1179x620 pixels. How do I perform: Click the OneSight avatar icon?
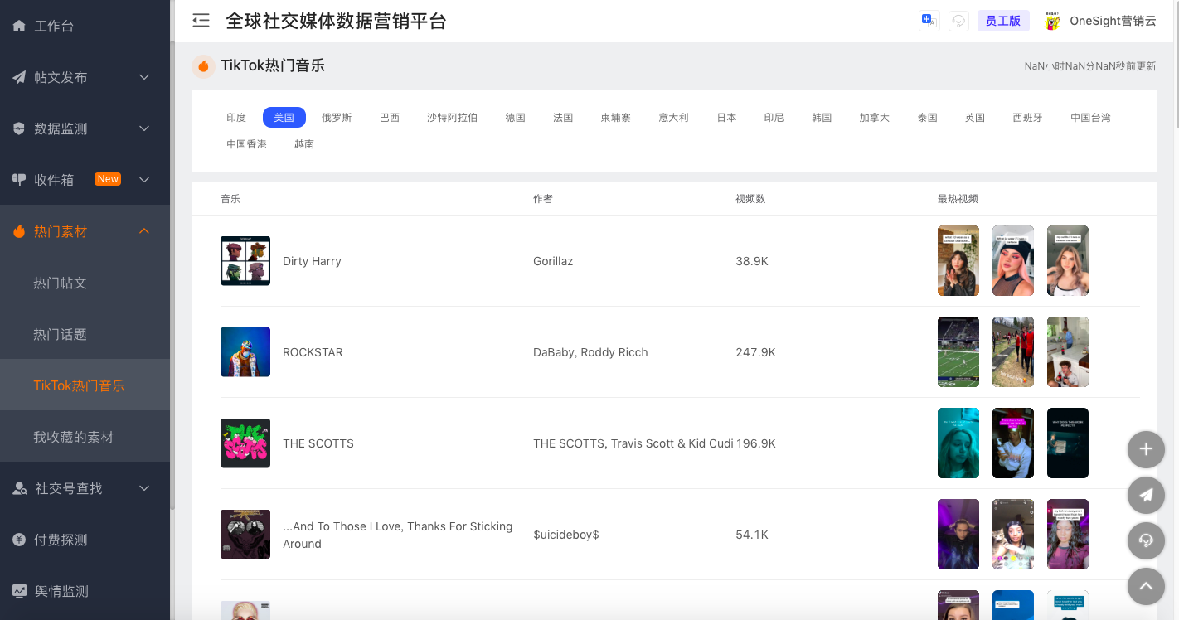[x=1052, y=21]
